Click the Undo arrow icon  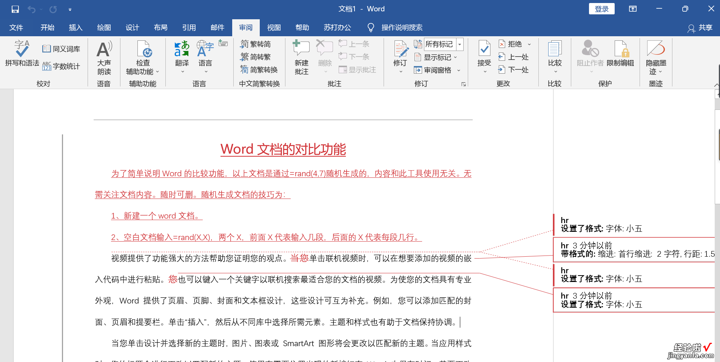pyautogui.click(x=32, y=9)
